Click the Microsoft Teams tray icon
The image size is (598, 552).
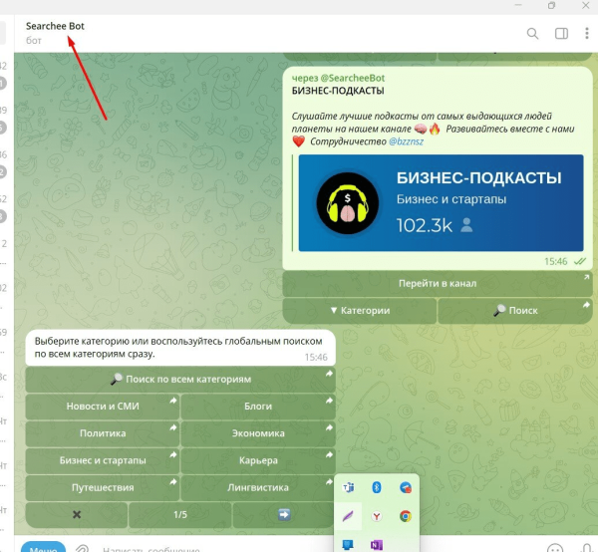[349, 487]
